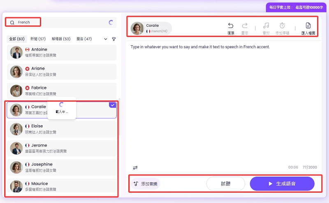Choose the Josephine voice
This screenshot has height=203, width=329.
point(62,168)
